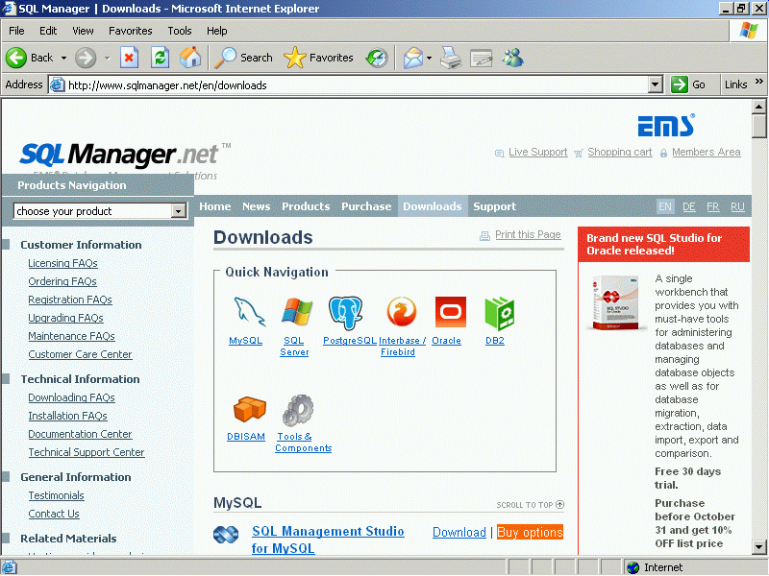The image size is (769, 576).
Task: Open the Members Area link
Action: pos(707,153)
